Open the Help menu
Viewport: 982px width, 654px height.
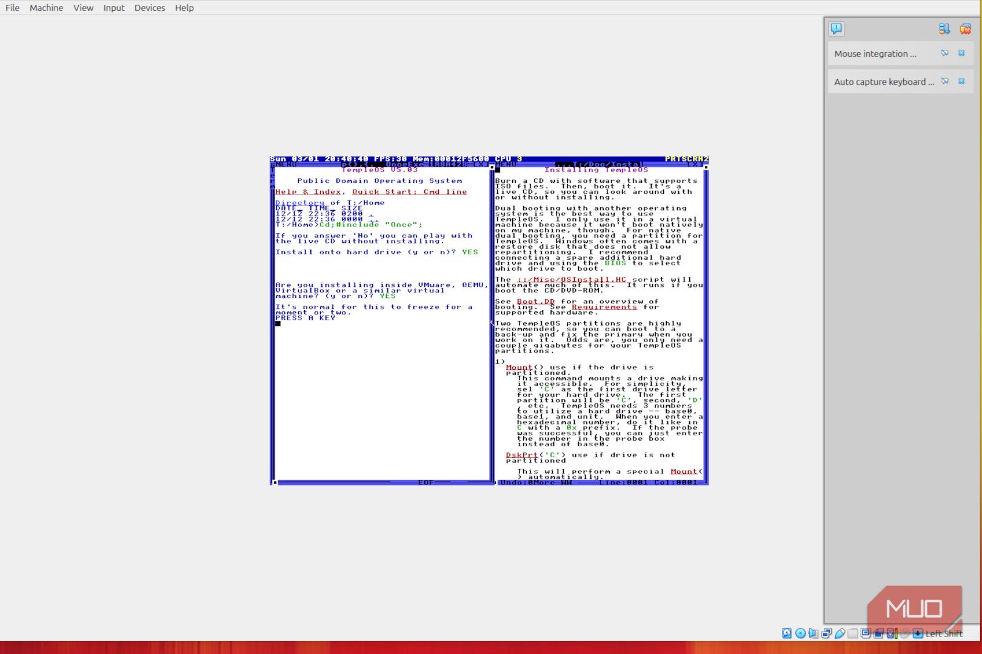184,8
